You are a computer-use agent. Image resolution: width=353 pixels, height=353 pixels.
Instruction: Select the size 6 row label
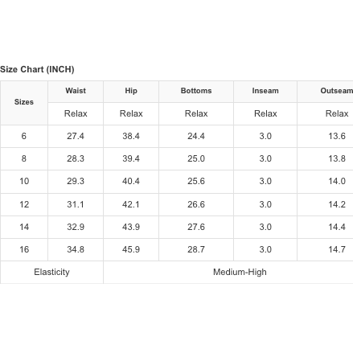[x=24, y=136]
